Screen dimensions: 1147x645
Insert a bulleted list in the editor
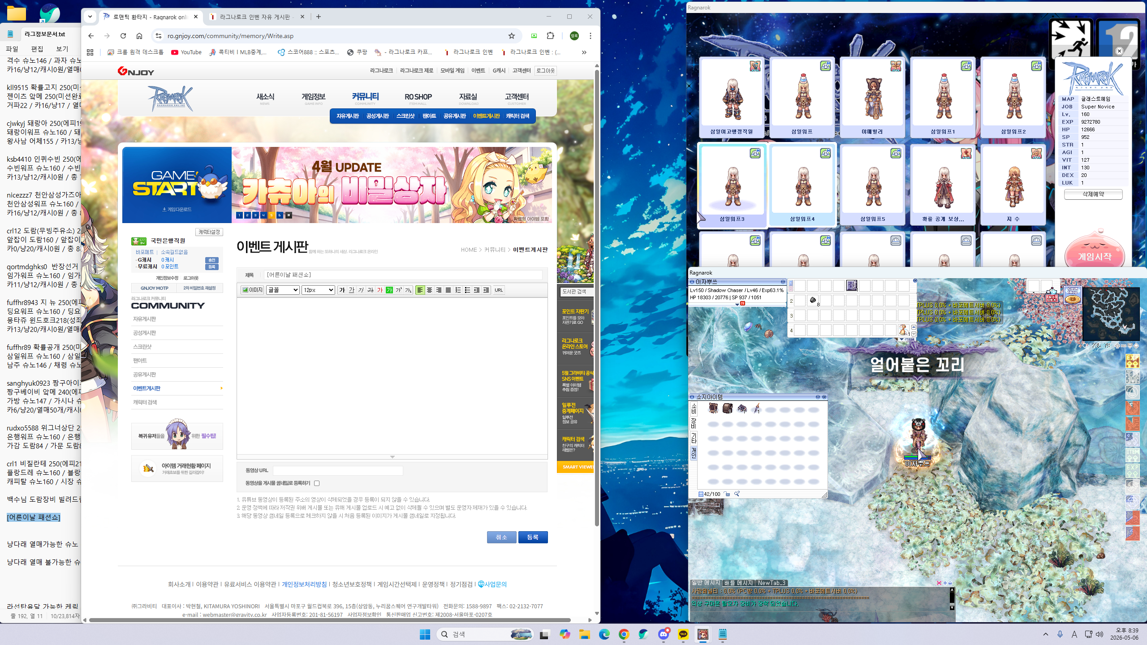(467, 290)
